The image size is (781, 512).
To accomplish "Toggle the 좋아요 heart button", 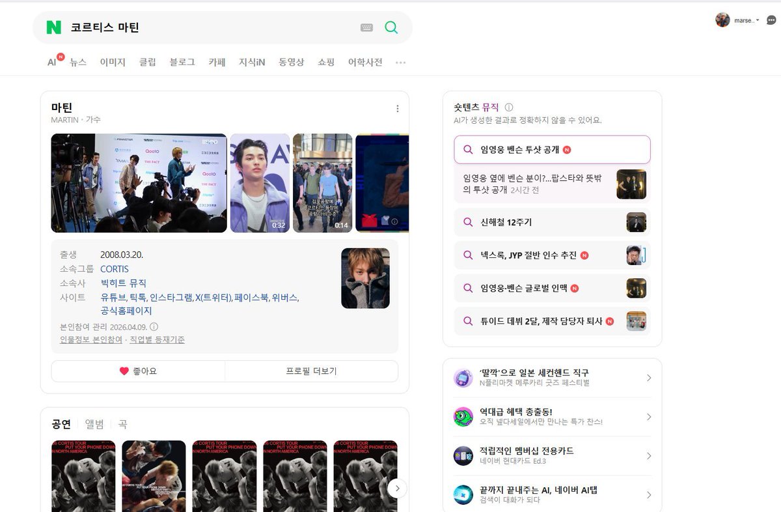I will [x=138, y=371].
